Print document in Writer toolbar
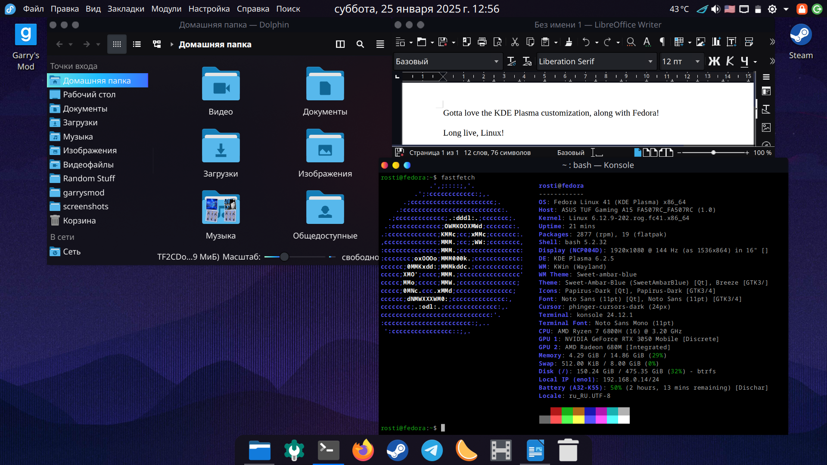The image size is (827, 465). point(482,42)
